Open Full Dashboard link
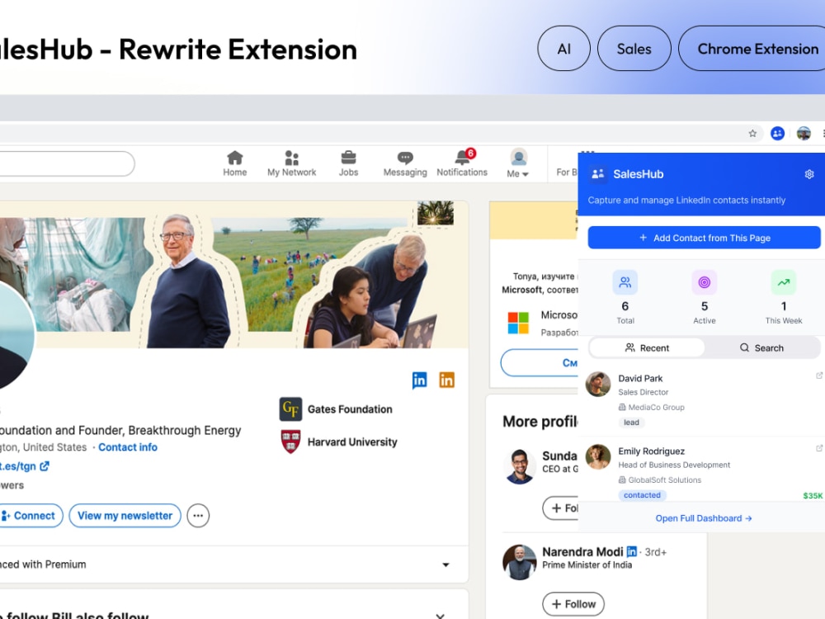 704,518
